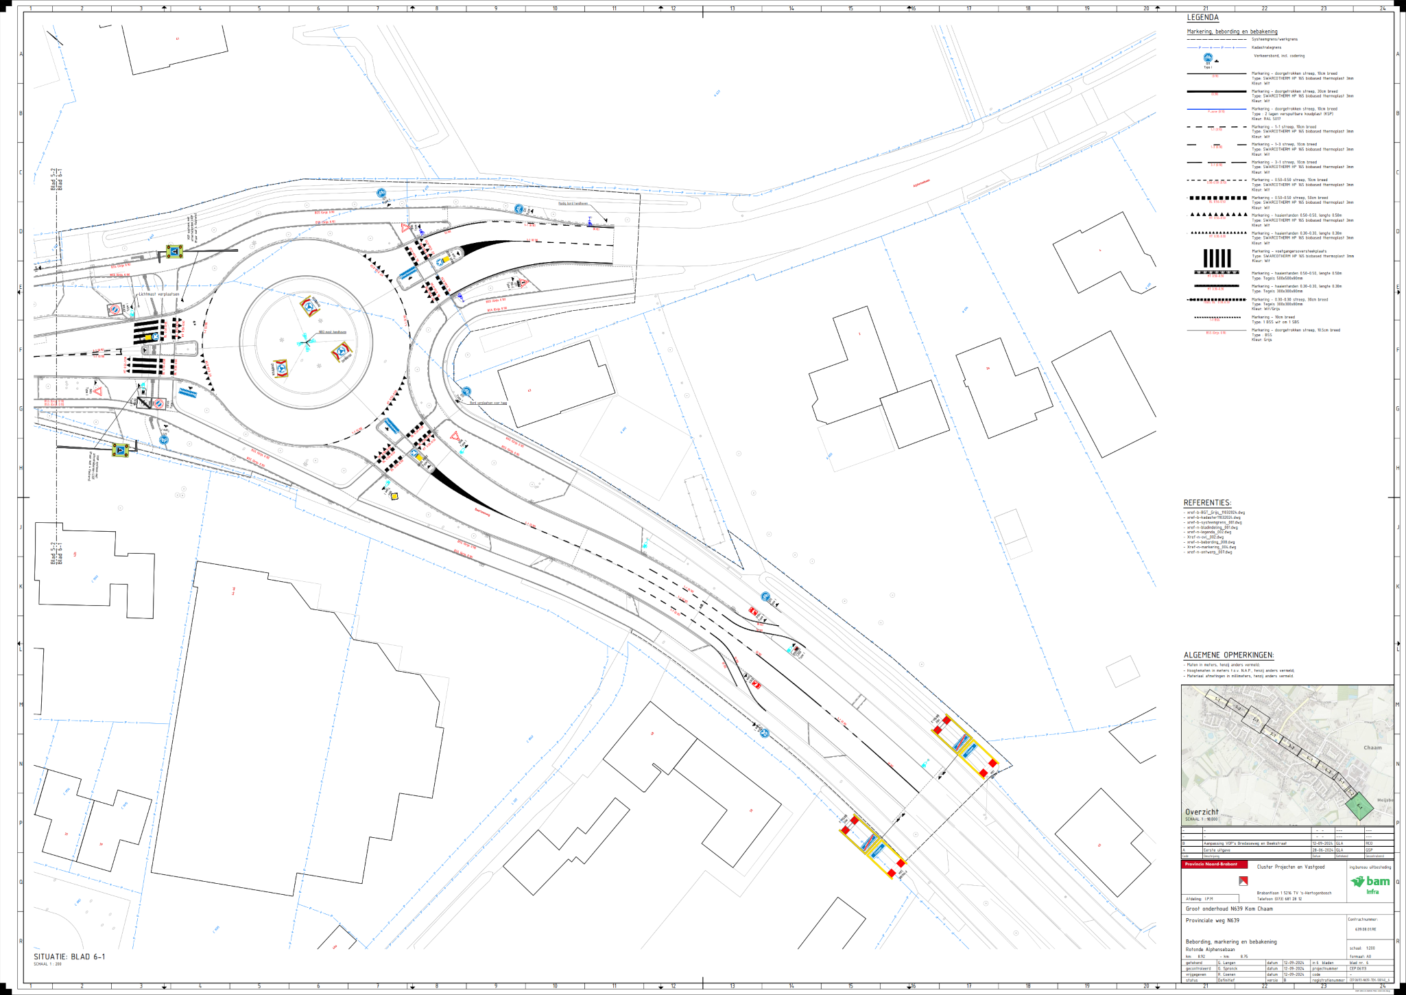Click the blue traffic sign symbol in legend

tap(1208, 58)
